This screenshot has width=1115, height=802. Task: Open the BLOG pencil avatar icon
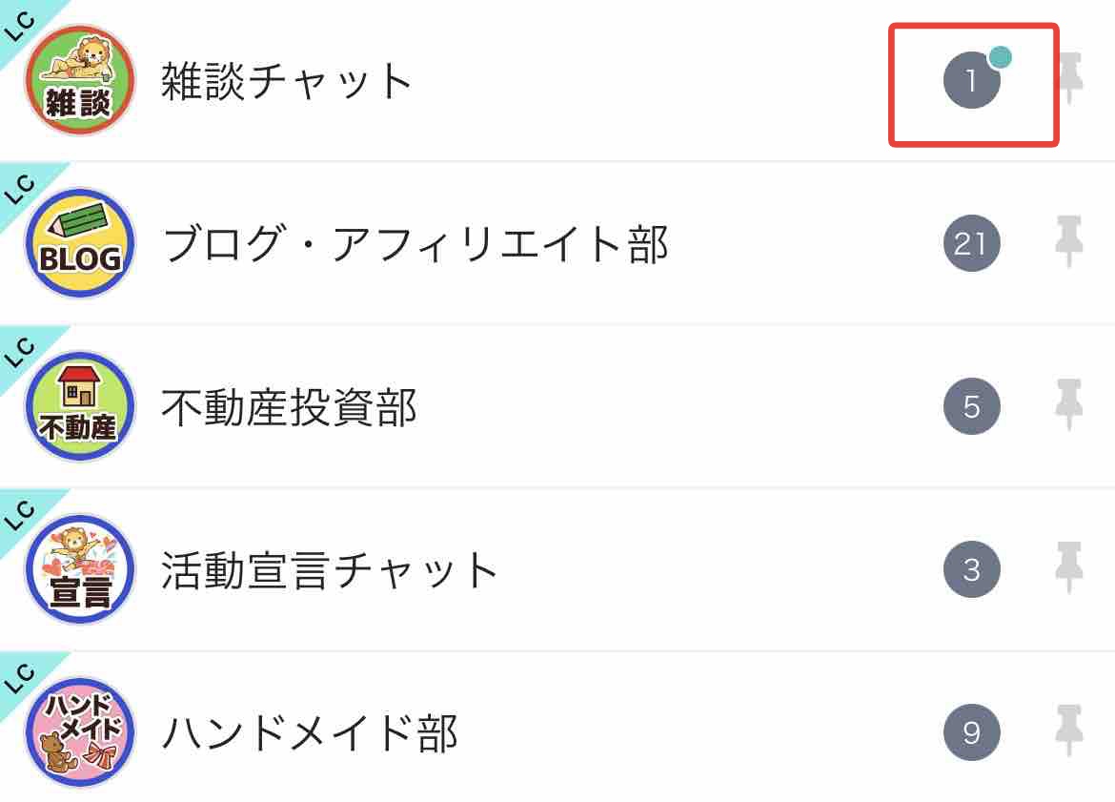click(80, 243)
